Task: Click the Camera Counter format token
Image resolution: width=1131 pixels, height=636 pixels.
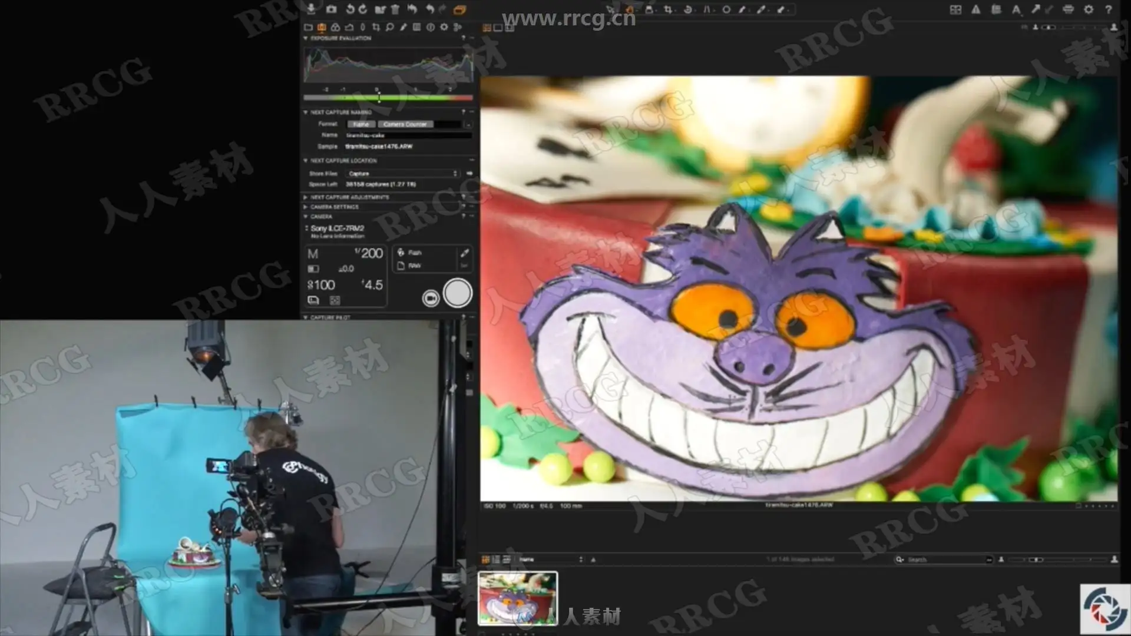Action: [405, 124]
